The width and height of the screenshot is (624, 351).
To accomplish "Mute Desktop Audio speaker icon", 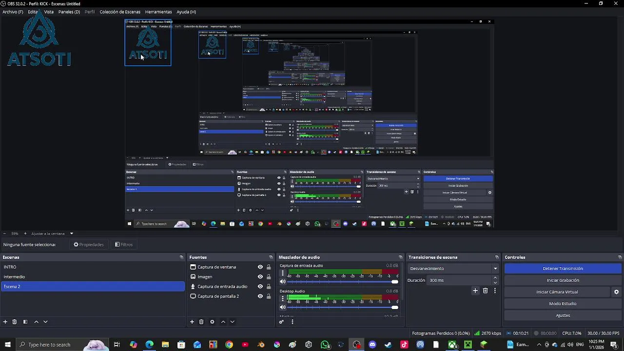I will click(x=283, y=307).
